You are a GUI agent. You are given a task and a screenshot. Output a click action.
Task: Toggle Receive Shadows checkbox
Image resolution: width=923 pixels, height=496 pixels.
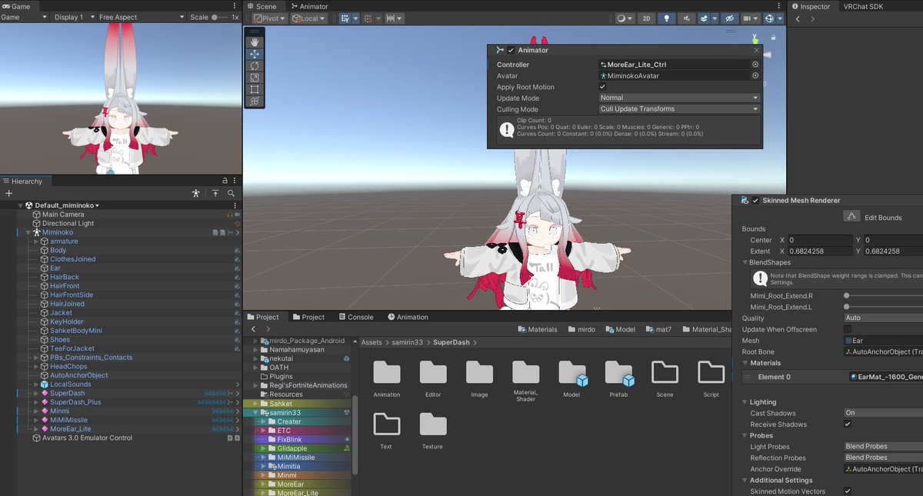click(848, 424)
